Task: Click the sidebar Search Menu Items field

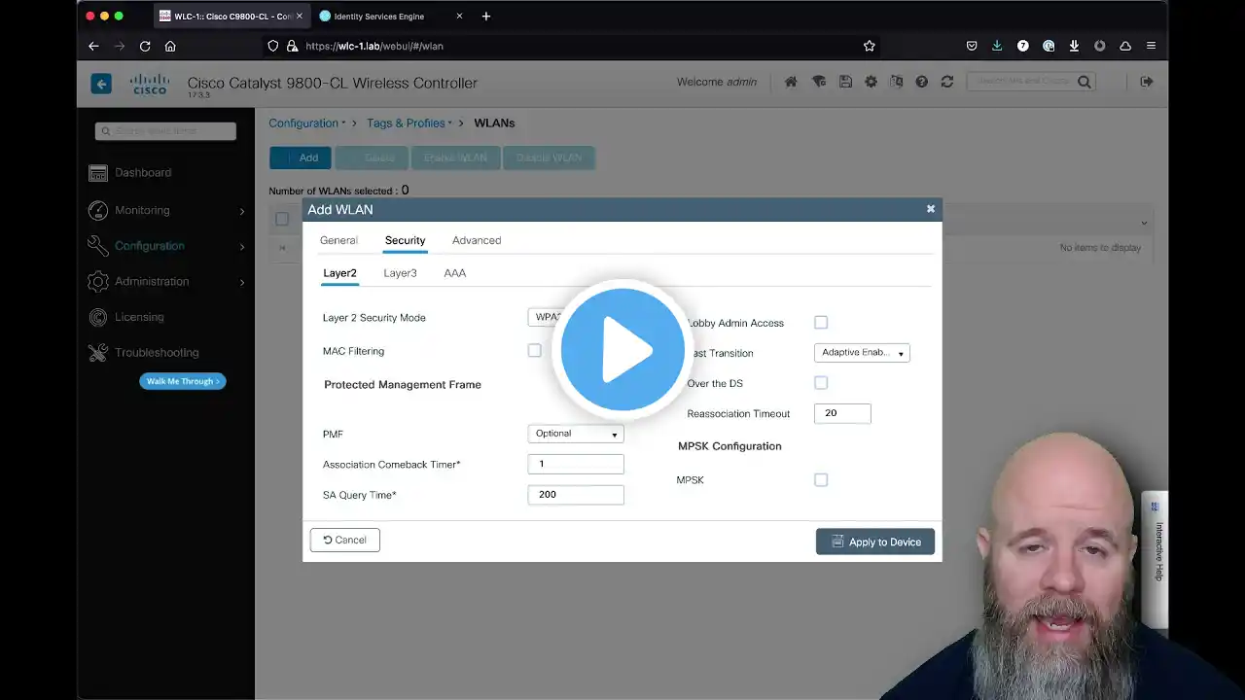Action: click(165, 131)
